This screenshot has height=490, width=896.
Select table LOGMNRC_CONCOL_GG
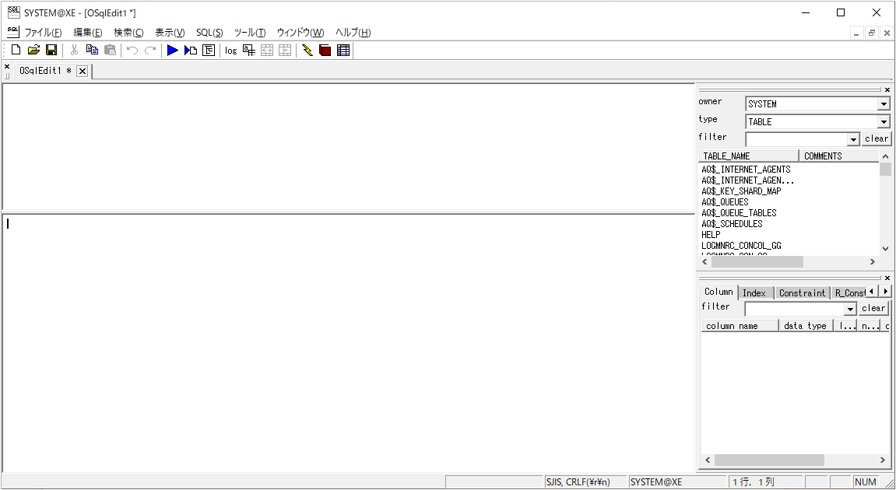(741, 246)
